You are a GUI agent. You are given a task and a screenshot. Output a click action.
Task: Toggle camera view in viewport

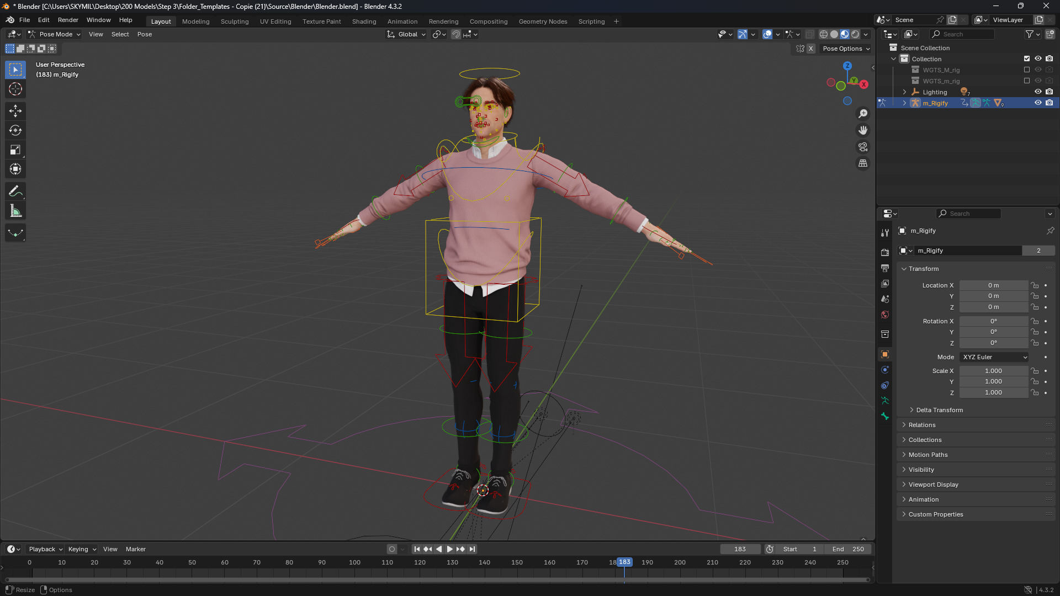pyautogui.click(x=863, y=147)
